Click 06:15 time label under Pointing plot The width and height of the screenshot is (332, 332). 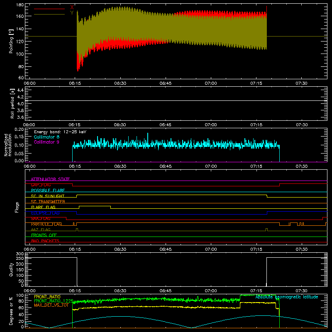point(75,83)
